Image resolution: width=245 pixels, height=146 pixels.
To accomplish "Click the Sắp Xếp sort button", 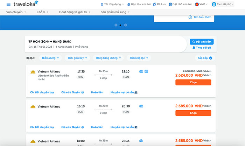I will (x=205, y=58).
